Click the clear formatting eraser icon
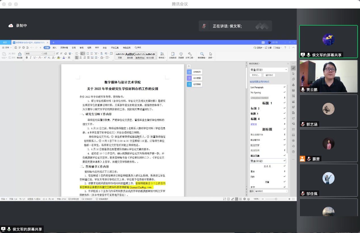Viewport: 360px width, 233px height. 66,53
